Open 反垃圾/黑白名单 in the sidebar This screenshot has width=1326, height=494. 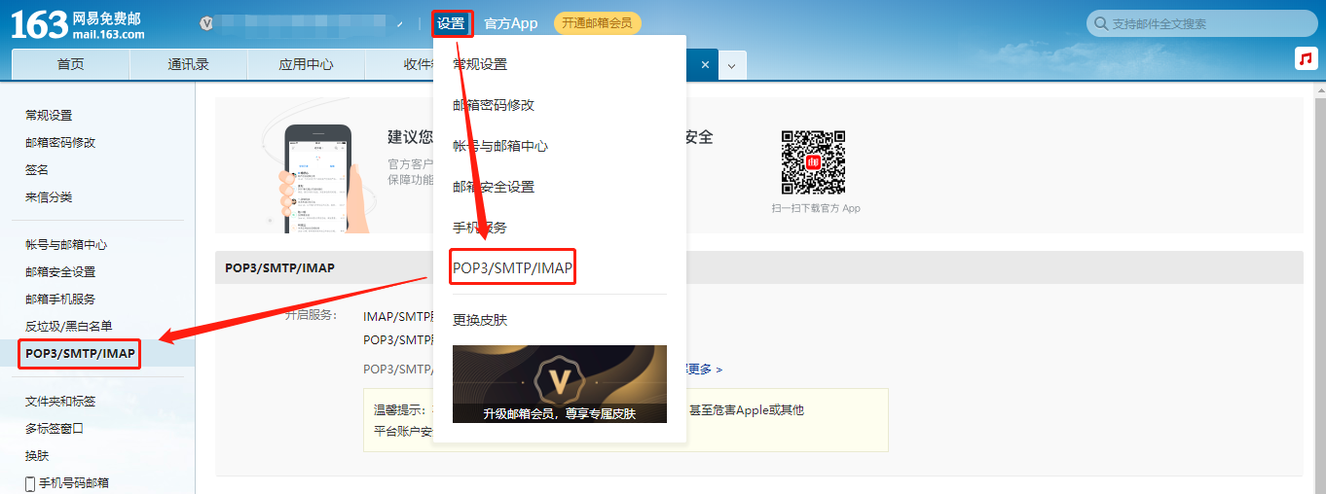point(69,326)
